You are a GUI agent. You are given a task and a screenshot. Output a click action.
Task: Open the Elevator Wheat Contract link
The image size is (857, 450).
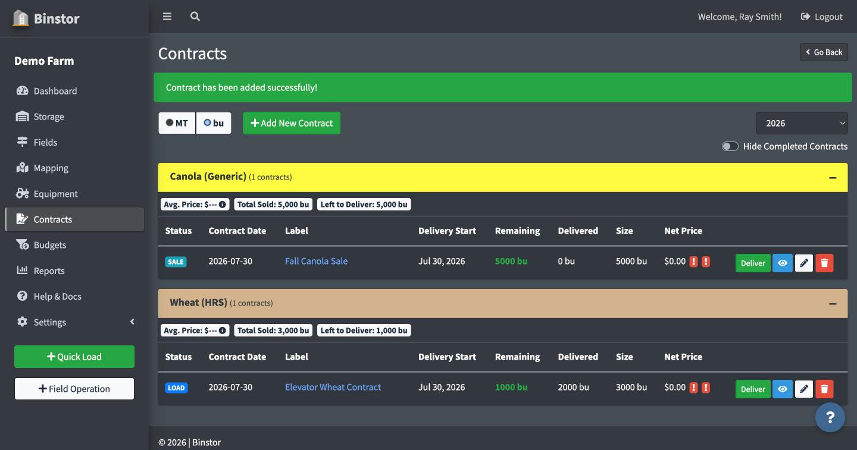(x=333, y=387)
